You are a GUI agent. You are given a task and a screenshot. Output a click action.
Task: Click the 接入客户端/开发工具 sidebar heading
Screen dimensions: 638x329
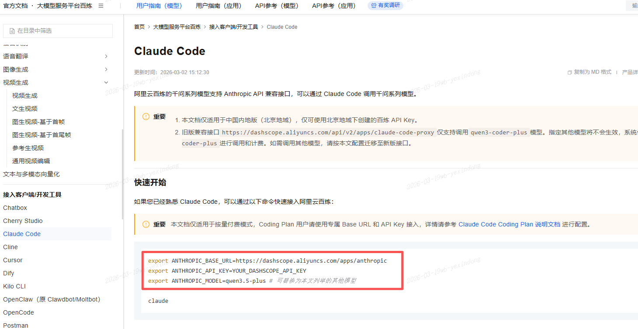click(x=32, y=195)
